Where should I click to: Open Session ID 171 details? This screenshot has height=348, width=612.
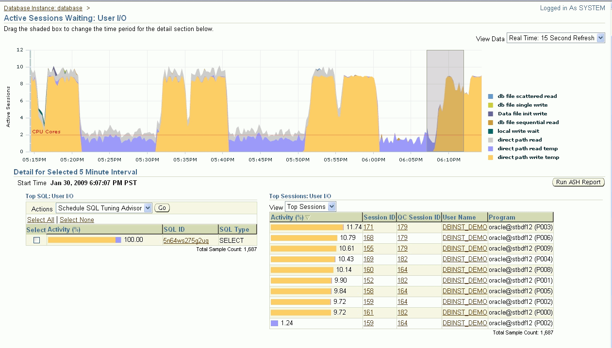pos(368,227)
